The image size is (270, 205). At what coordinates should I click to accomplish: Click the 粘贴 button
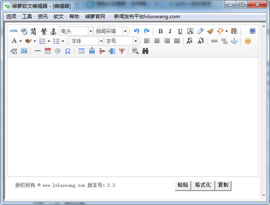(x=183, y=185)
